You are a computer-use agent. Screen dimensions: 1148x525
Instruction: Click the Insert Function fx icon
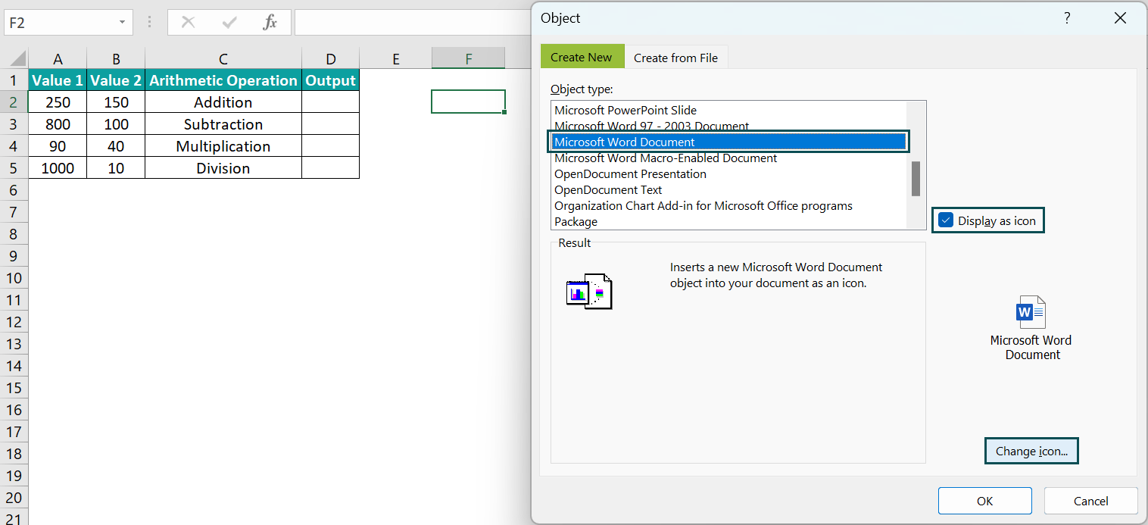(x=270, y=23)
